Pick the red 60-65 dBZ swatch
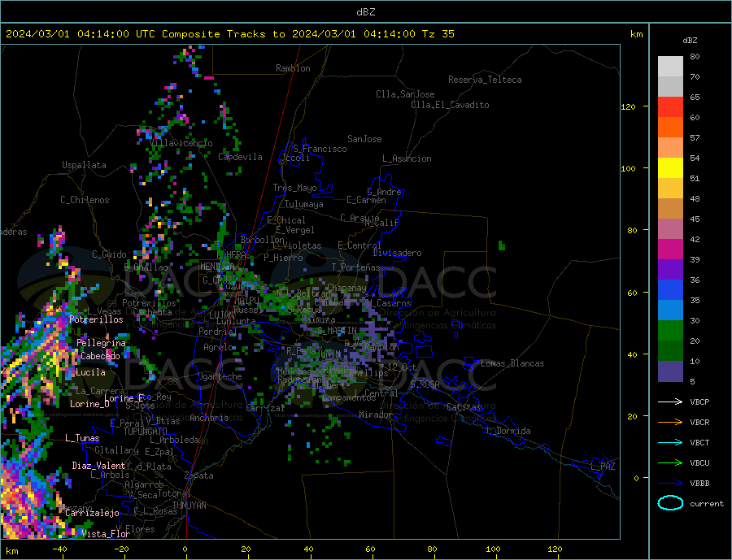The image size is (732, 560). click(670, 106)
